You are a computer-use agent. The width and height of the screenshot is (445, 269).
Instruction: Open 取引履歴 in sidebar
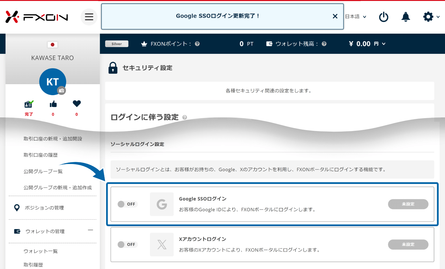click(x=33, y=265)
